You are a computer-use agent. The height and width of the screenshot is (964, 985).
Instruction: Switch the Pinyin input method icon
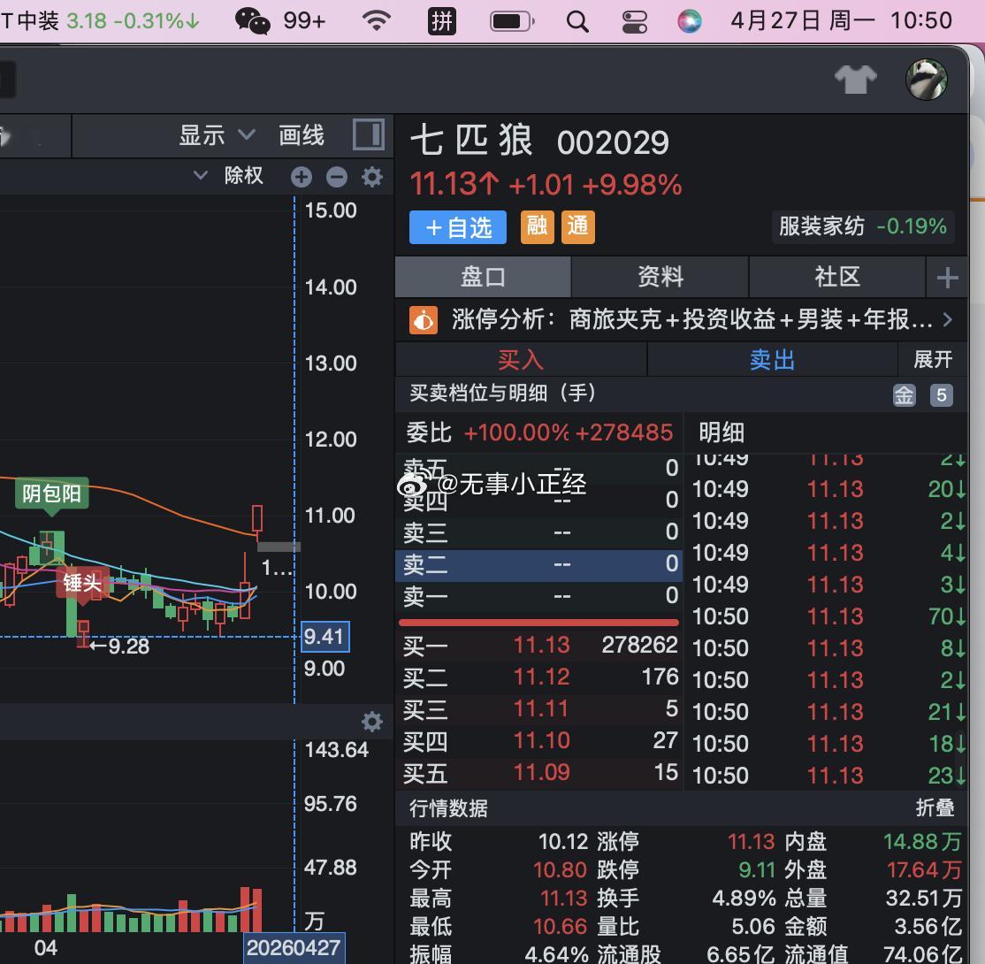442,20
